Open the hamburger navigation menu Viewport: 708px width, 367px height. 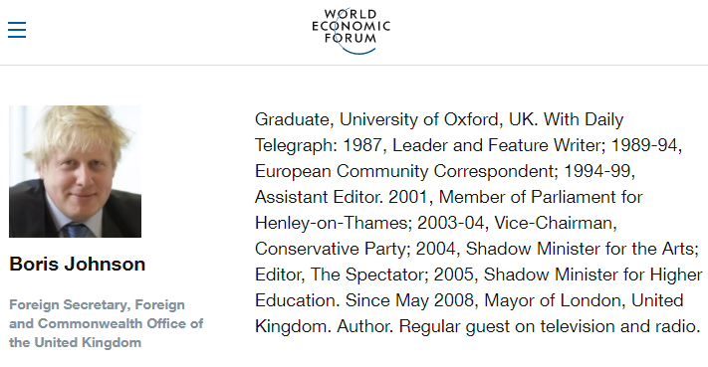pyautogui.click(x=17, y=30)
